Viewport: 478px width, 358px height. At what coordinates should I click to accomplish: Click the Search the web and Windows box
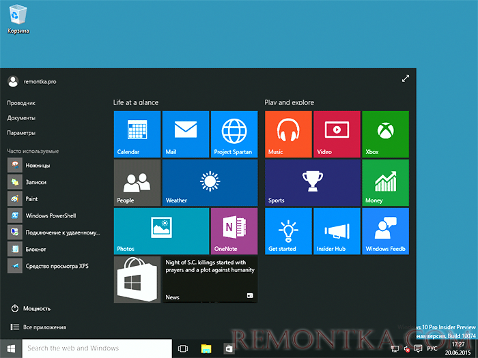[97, 348]
